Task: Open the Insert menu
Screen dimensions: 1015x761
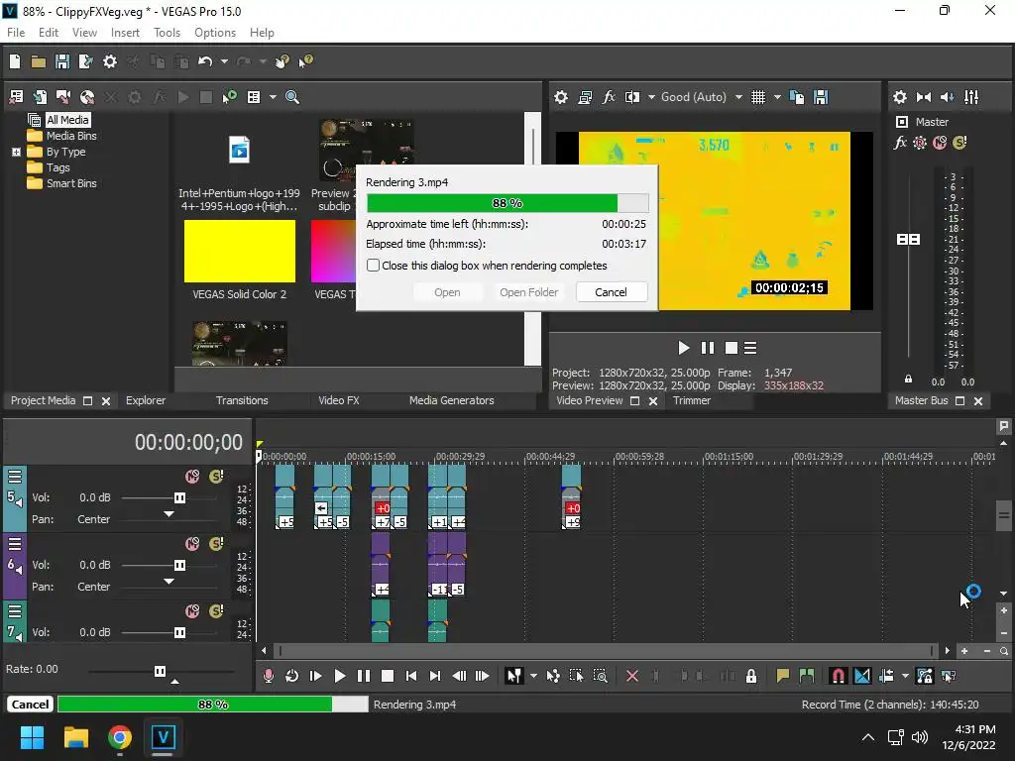Action: click(125, 33)
